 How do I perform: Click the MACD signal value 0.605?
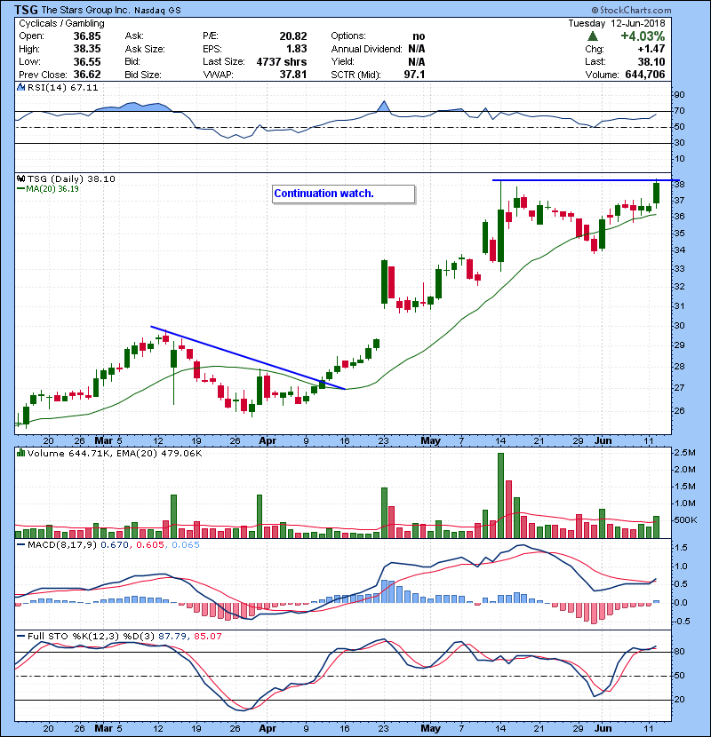(150, 545)
